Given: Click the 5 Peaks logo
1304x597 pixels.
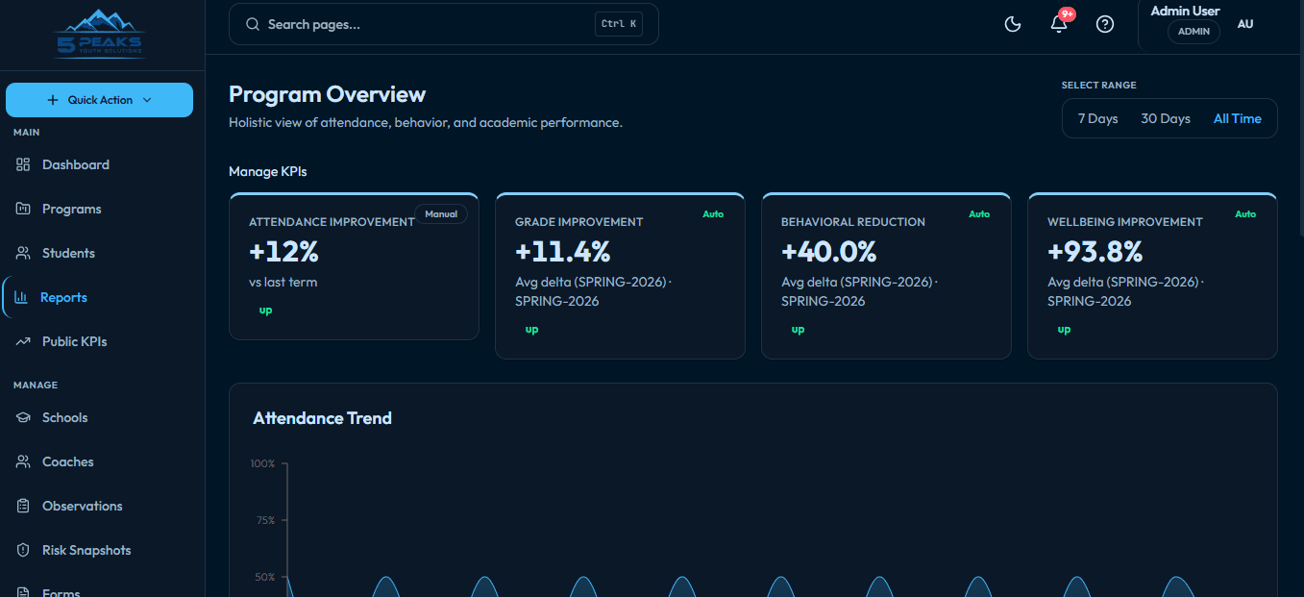Looking at the screenshot, I should click(x=99, y=35).
